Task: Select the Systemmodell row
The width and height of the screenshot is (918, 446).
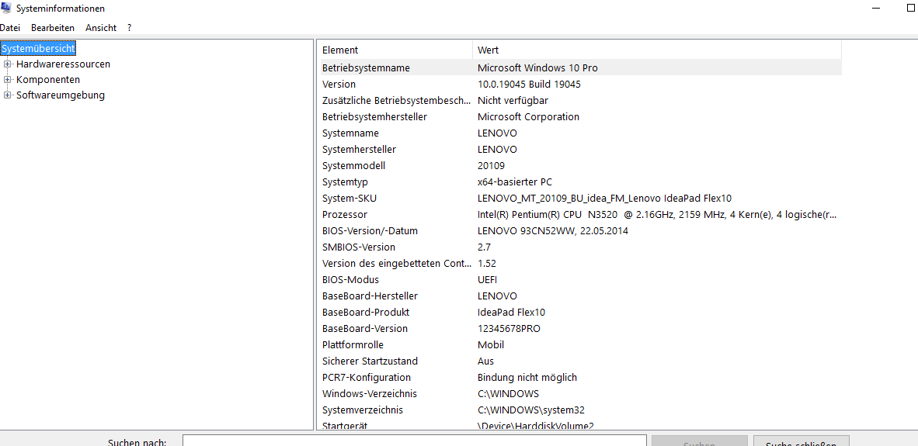Action: tap(581, 166)
